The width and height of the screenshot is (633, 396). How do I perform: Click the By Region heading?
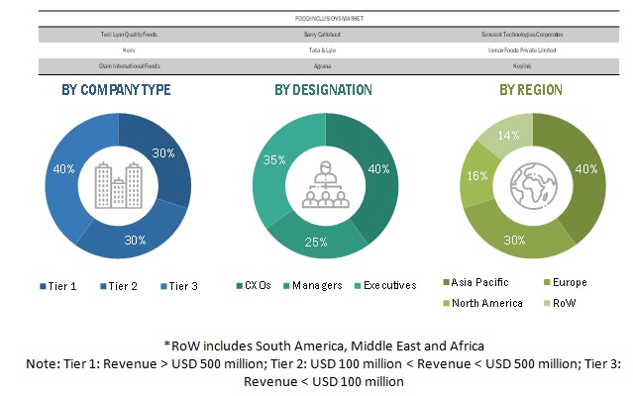pos(530,90)
